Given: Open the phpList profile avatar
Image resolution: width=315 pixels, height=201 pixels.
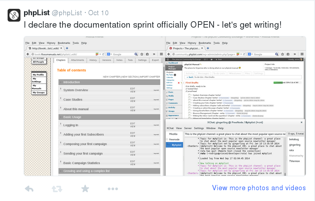Looking at the screenshot, I should coord(14,15).
